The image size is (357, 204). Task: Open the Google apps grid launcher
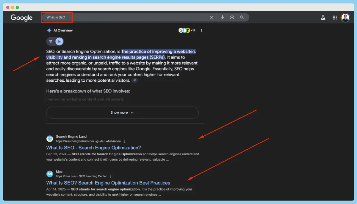pos(334,18)
